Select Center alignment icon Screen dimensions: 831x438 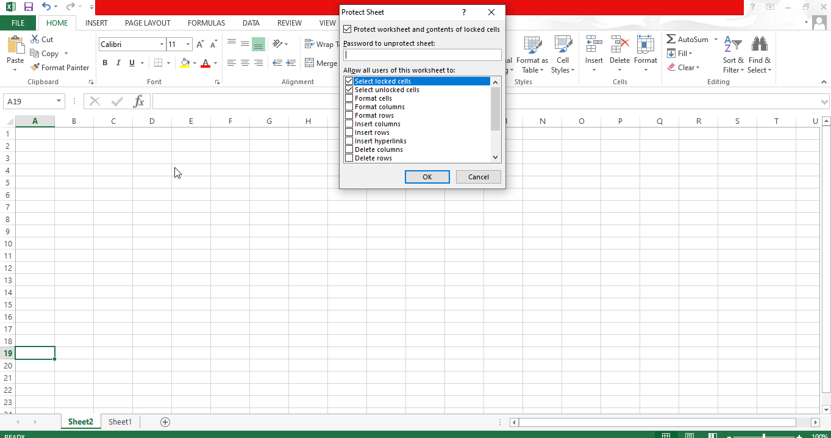click(244, 63)
